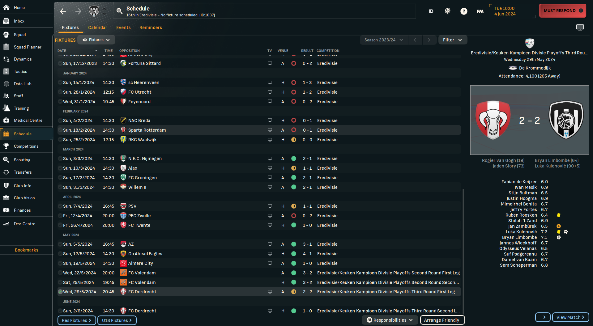Image resolution: width=593 pixels, height=326 pixels.
Task: Go back with the left arrow
Action: [63, 11]
